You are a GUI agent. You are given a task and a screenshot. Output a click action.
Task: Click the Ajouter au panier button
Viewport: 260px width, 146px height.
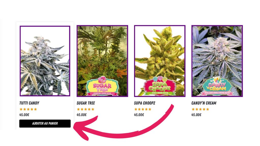pyautogui.click(x=45, y=123)
